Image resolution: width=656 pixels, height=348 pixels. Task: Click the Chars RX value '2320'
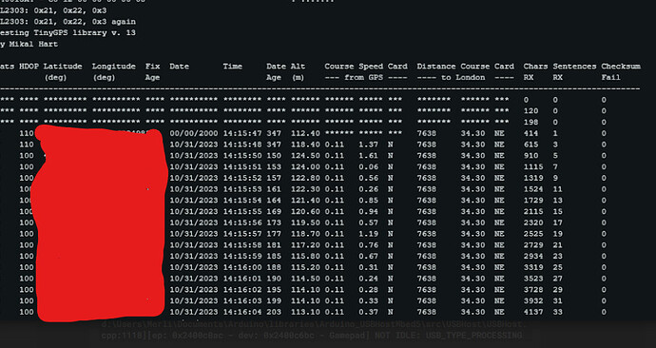tap(533, 222)
